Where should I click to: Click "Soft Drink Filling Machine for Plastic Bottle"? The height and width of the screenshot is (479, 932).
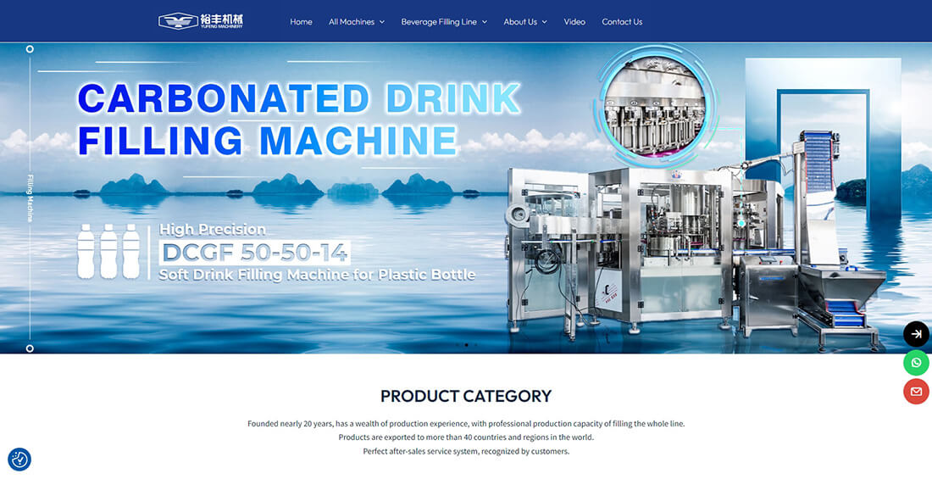[317, 275]
